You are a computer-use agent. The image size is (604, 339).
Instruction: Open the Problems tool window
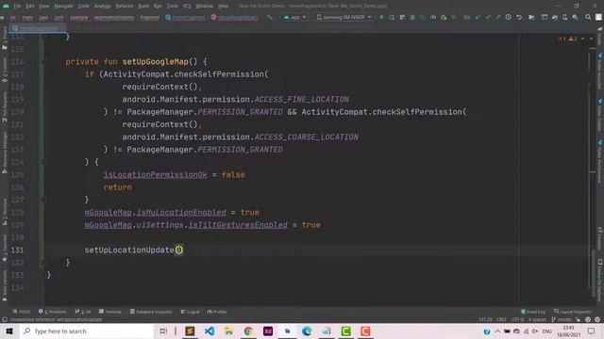(53, 312)
